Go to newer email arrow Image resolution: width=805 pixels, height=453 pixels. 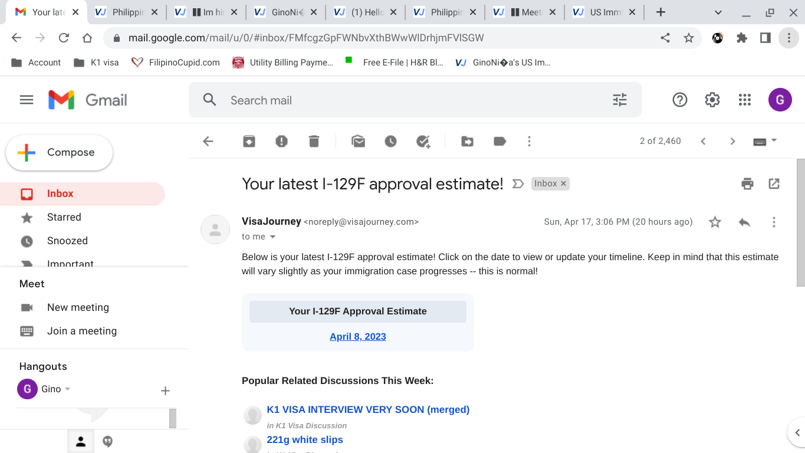(703, 141)
